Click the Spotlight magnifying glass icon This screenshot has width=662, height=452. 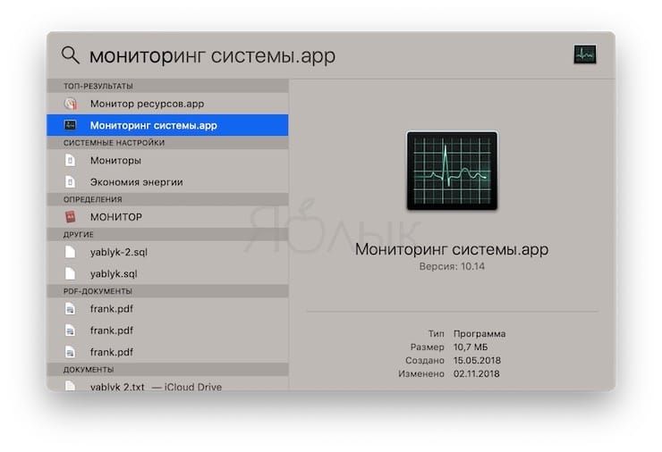(70, 55)
